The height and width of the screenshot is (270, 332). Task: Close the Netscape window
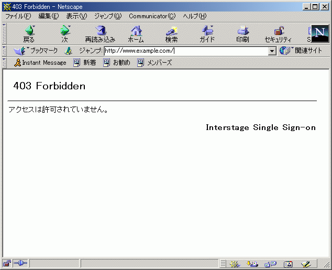pos(325,7)
